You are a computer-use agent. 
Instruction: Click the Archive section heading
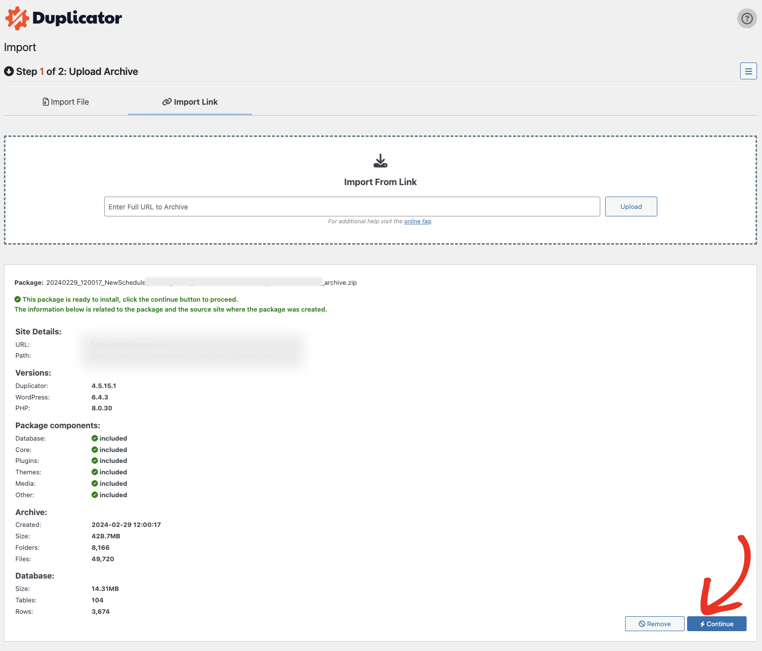tap(31, 512)
